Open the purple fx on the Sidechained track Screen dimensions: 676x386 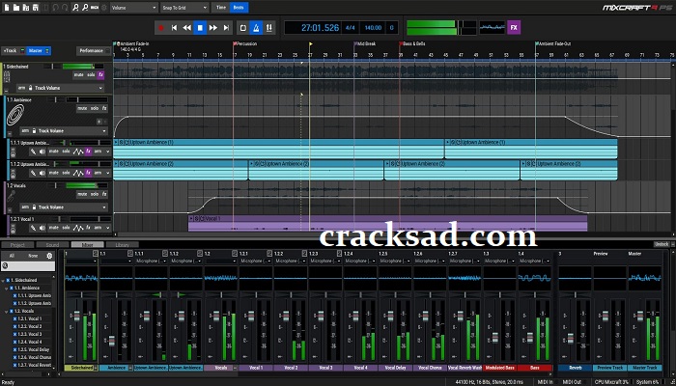(100, 75)
